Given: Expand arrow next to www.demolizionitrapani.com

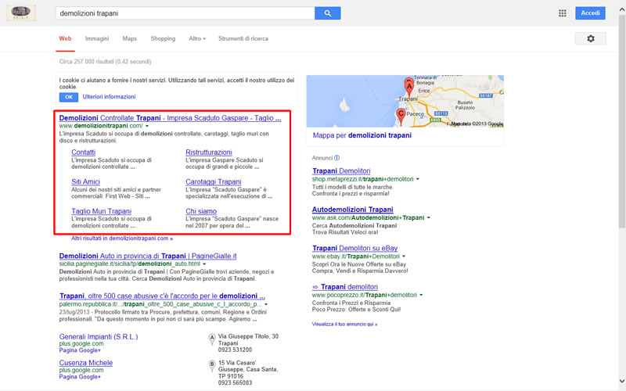Looking at the screenshot, I should (x=147, y=126).
